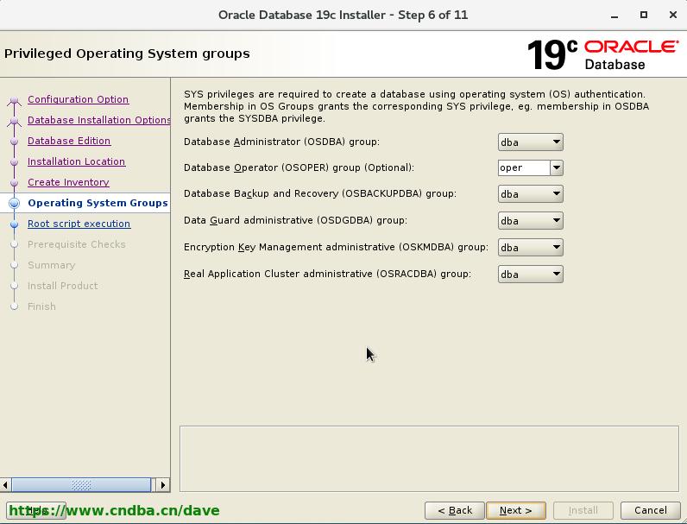
Task: Minimize the installer window
Action: pyautogui.click(x=615, y=16)
